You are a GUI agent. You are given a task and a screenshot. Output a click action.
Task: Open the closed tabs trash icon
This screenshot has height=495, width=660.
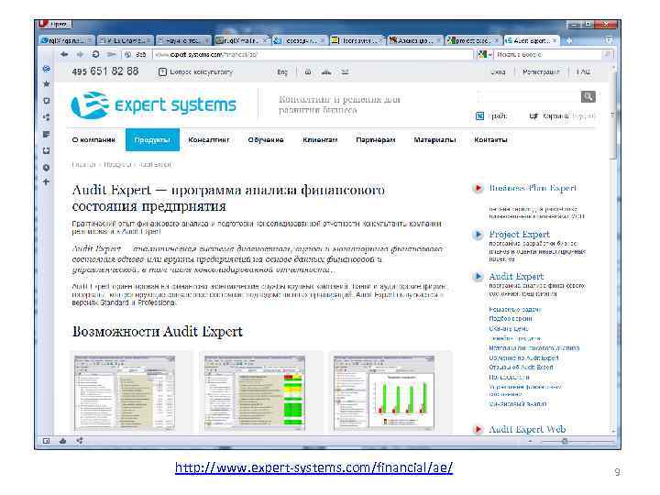click(x=609, y=40)
